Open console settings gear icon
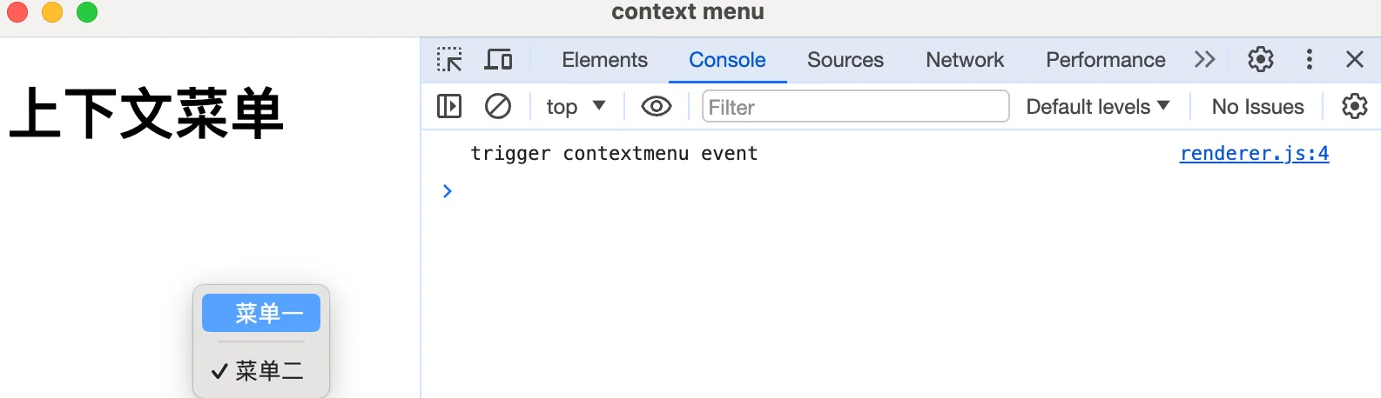 coord(1354,107)
